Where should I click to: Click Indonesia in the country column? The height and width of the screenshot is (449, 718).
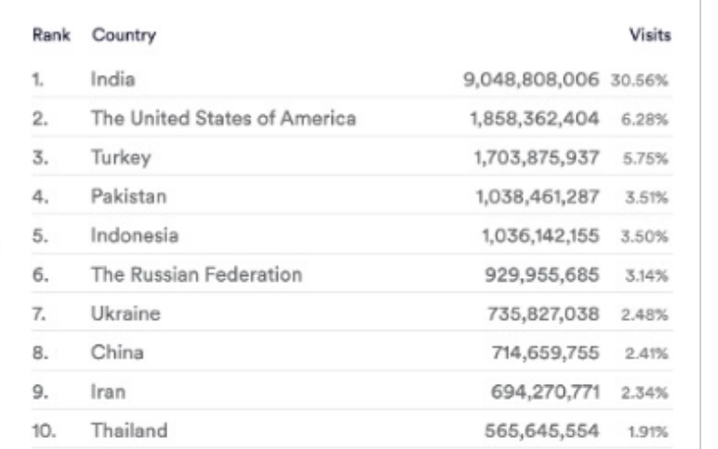click(x=135, y=236)
